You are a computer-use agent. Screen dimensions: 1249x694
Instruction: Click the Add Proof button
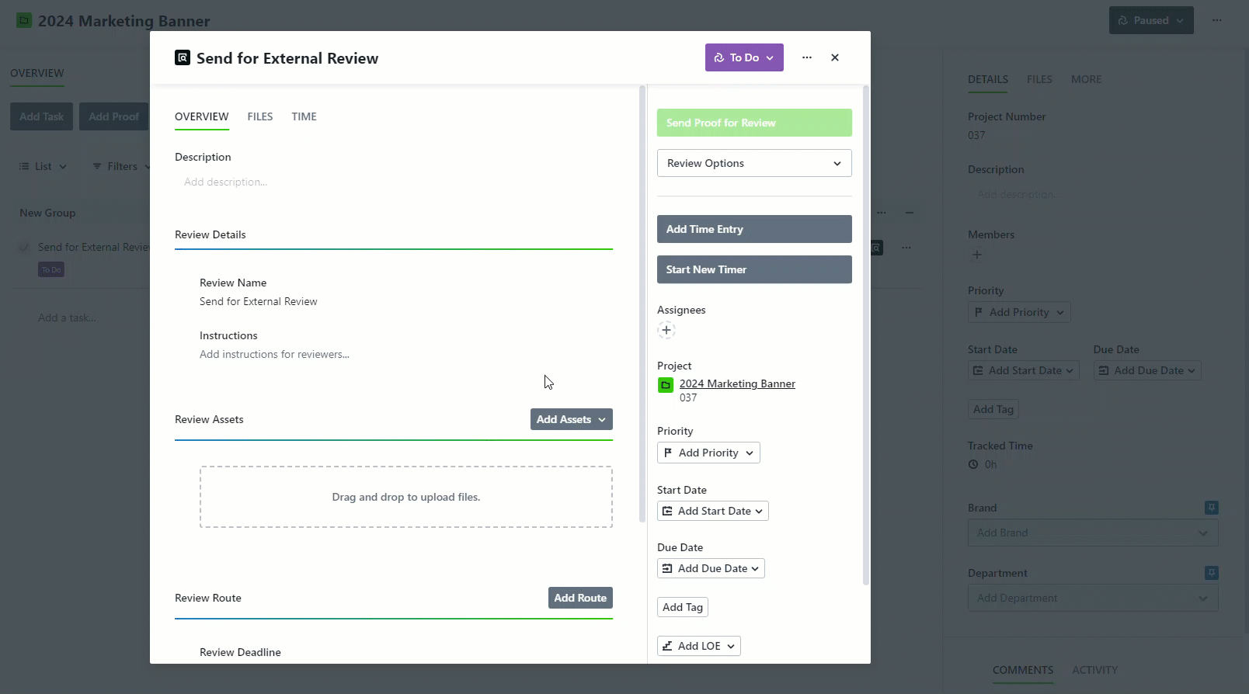coord(113,116)
